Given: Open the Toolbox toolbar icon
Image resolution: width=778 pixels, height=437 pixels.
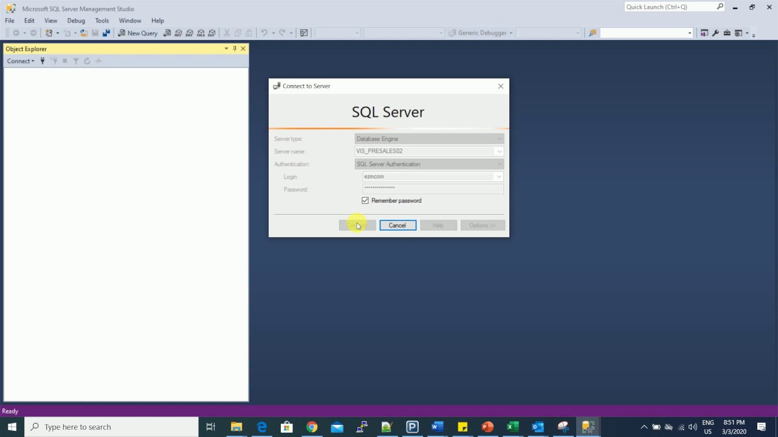Looking at the screenshot, I should pos(726,33).
